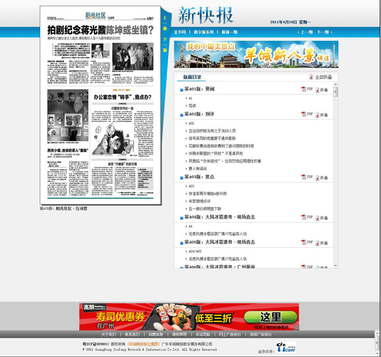Open article 五一楼价或明显下跌

tap(205, 209)
